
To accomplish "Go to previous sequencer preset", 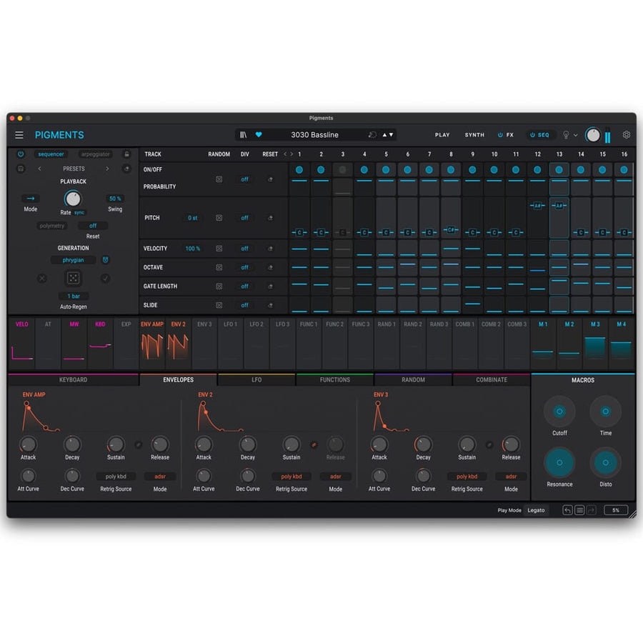I will coord(39,169).
